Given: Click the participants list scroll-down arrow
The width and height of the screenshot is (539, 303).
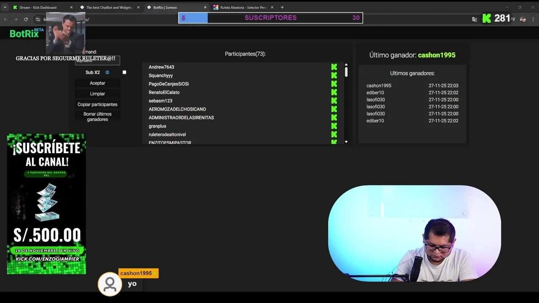Looking at the screenshot, I should pos(346,142).
